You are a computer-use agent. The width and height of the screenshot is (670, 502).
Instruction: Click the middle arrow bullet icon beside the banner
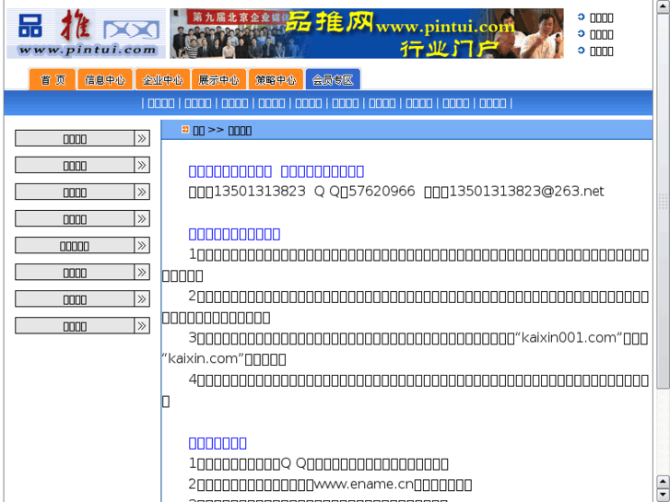pos(582,34)
